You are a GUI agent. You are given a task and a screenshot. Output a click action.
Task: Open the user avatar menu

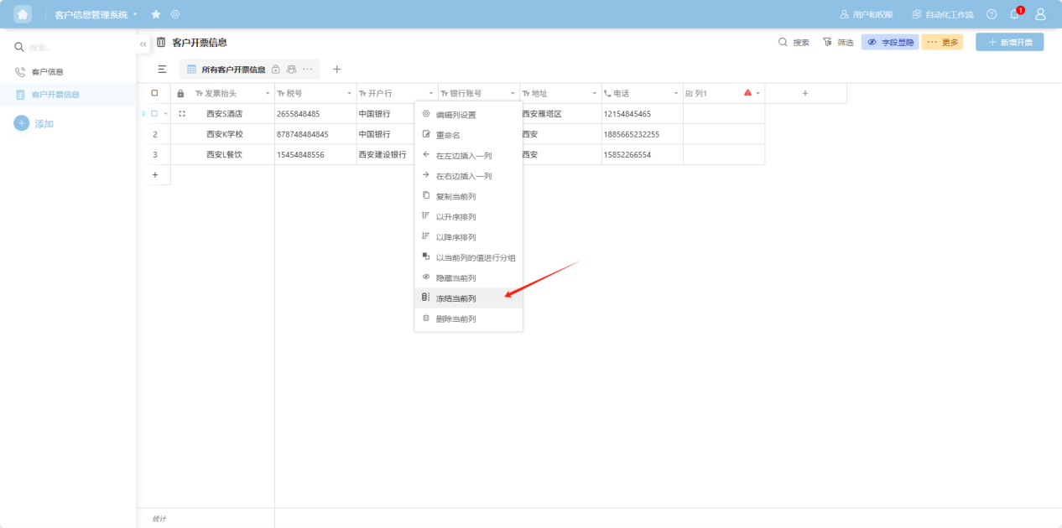coord(1040,14)
